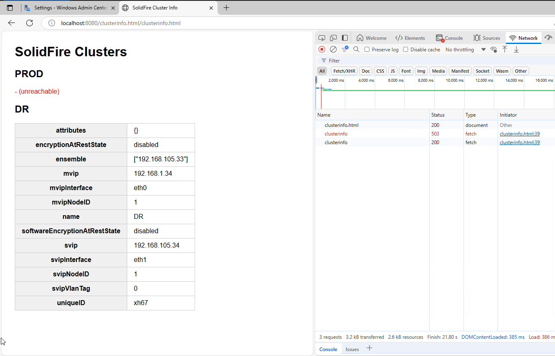Close the SolidFire Cluster Info tab
This screenshot has height=356, width=555.
click(x=211, y=8)
